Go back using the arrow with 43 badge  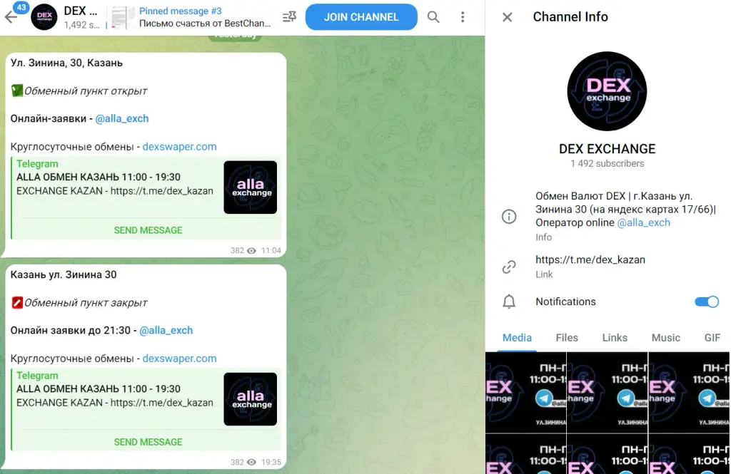pyautogui.click(x=11, y=17)
